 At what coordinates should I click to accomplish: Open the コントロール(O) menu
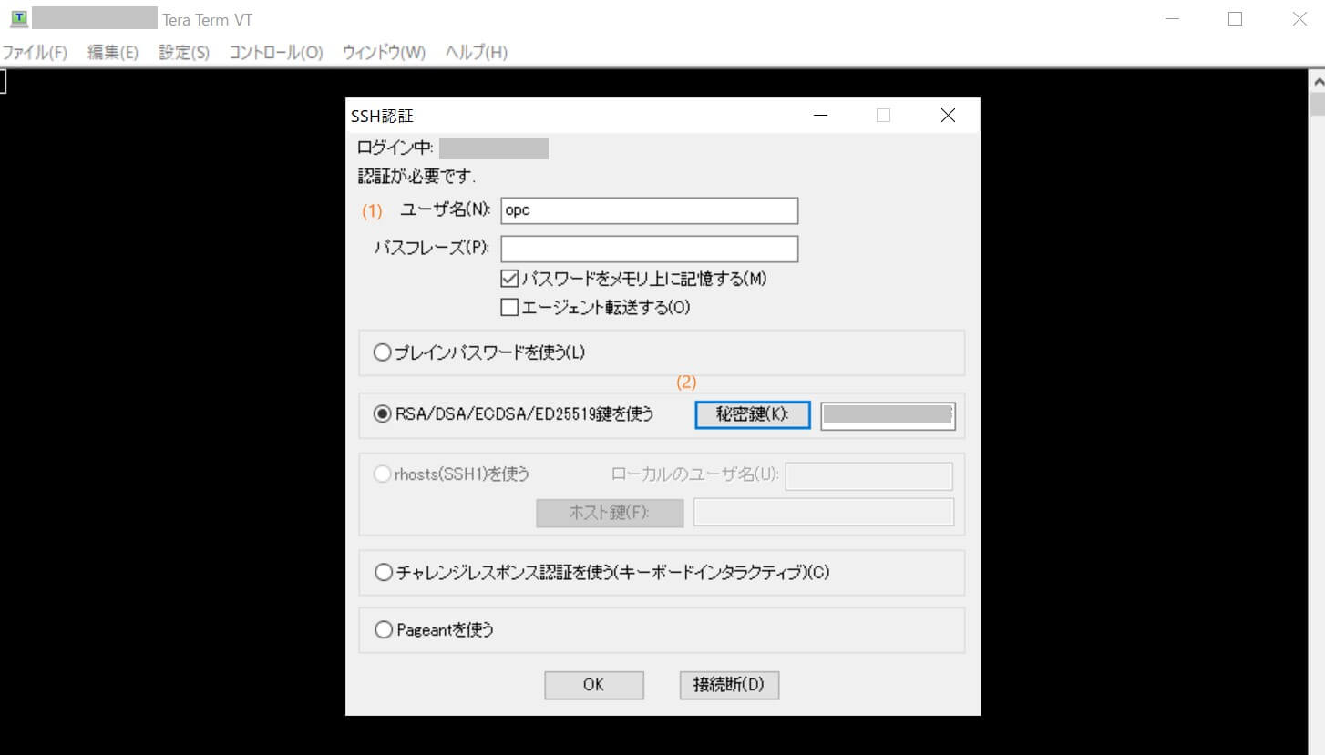[x=276, y=53]
